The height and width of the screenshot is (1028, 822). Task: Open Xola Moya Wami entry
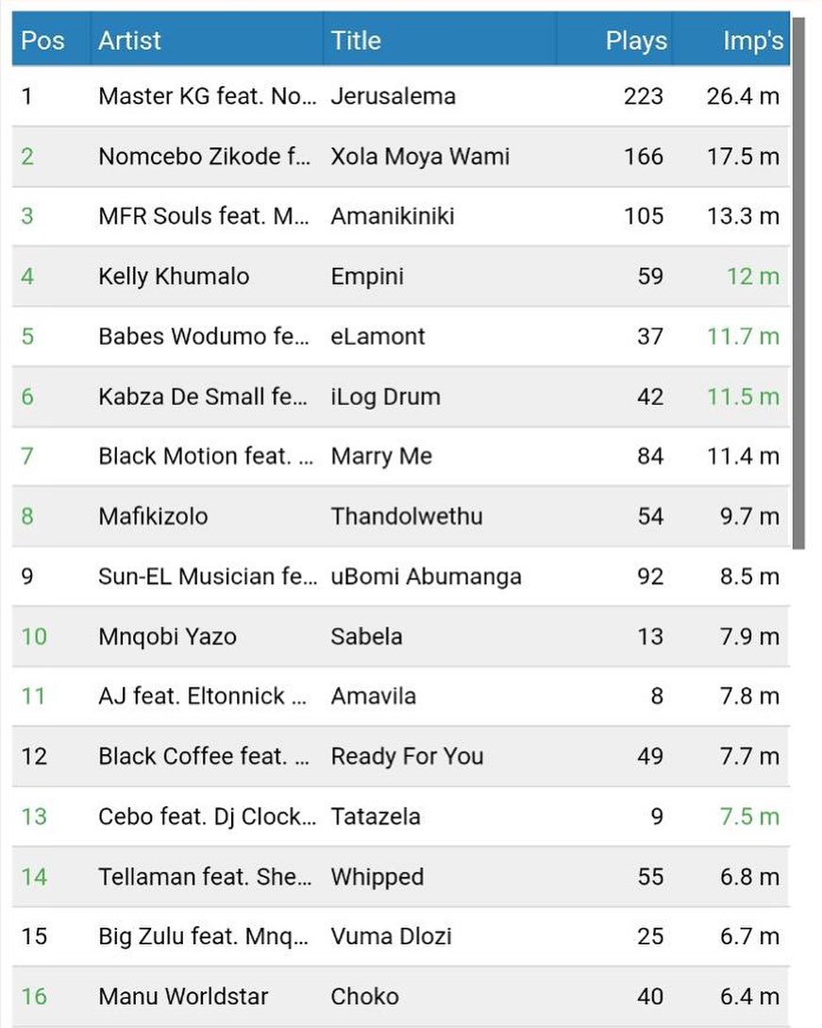point(419,157)
